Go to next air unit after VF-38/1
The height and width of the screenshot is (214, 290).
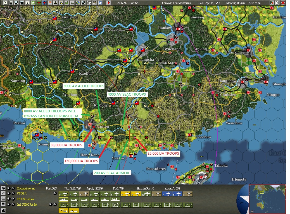click(x=13, y=193)
